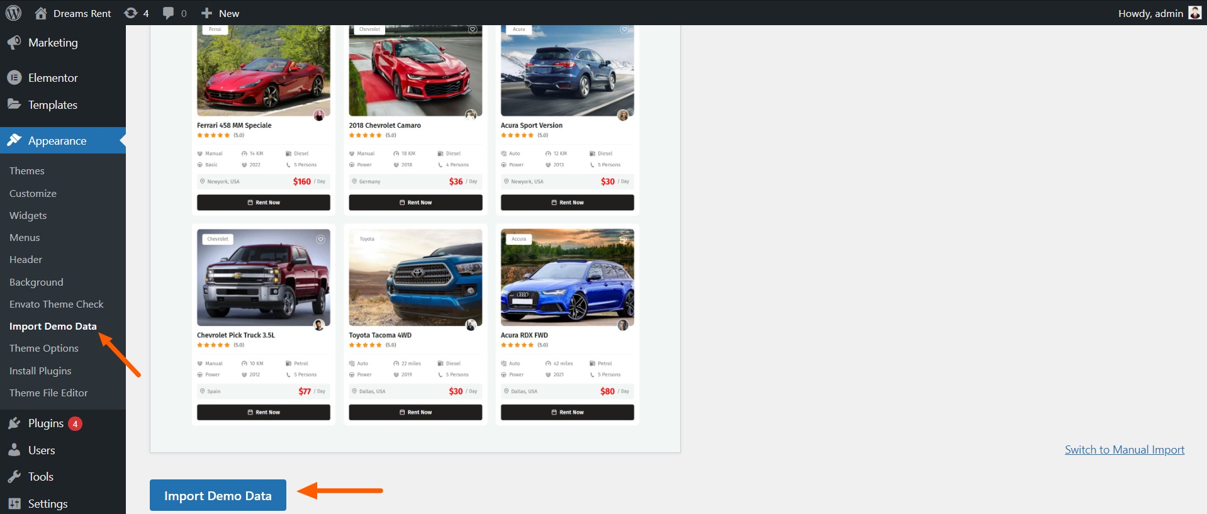The height and width of the screenshot is (514, 1207).
Task: Open the Menus submenu item
Action: click(25, 237)
